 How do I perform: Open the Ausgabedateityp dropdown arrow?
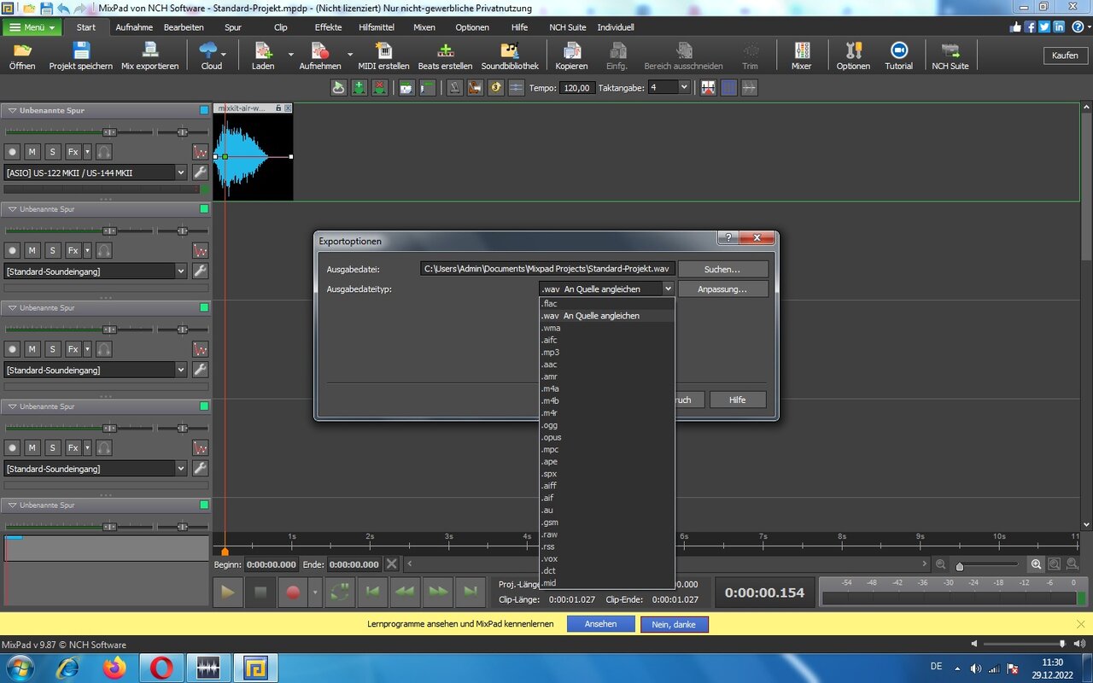click(x=668, y=289)
